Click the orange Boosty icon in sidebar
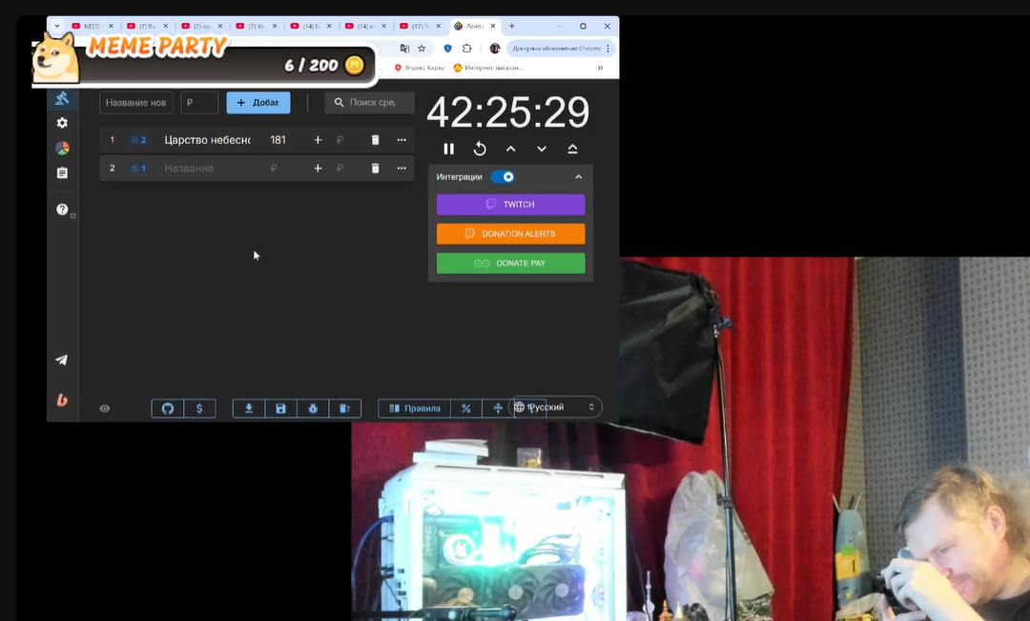Image resolution: width=1030 pixels, height=621 pixels. coord(62,399)
